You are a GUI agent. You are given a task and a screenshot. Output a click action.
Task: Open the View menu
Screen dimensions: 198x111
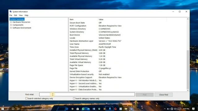click(x=21, y=15)
